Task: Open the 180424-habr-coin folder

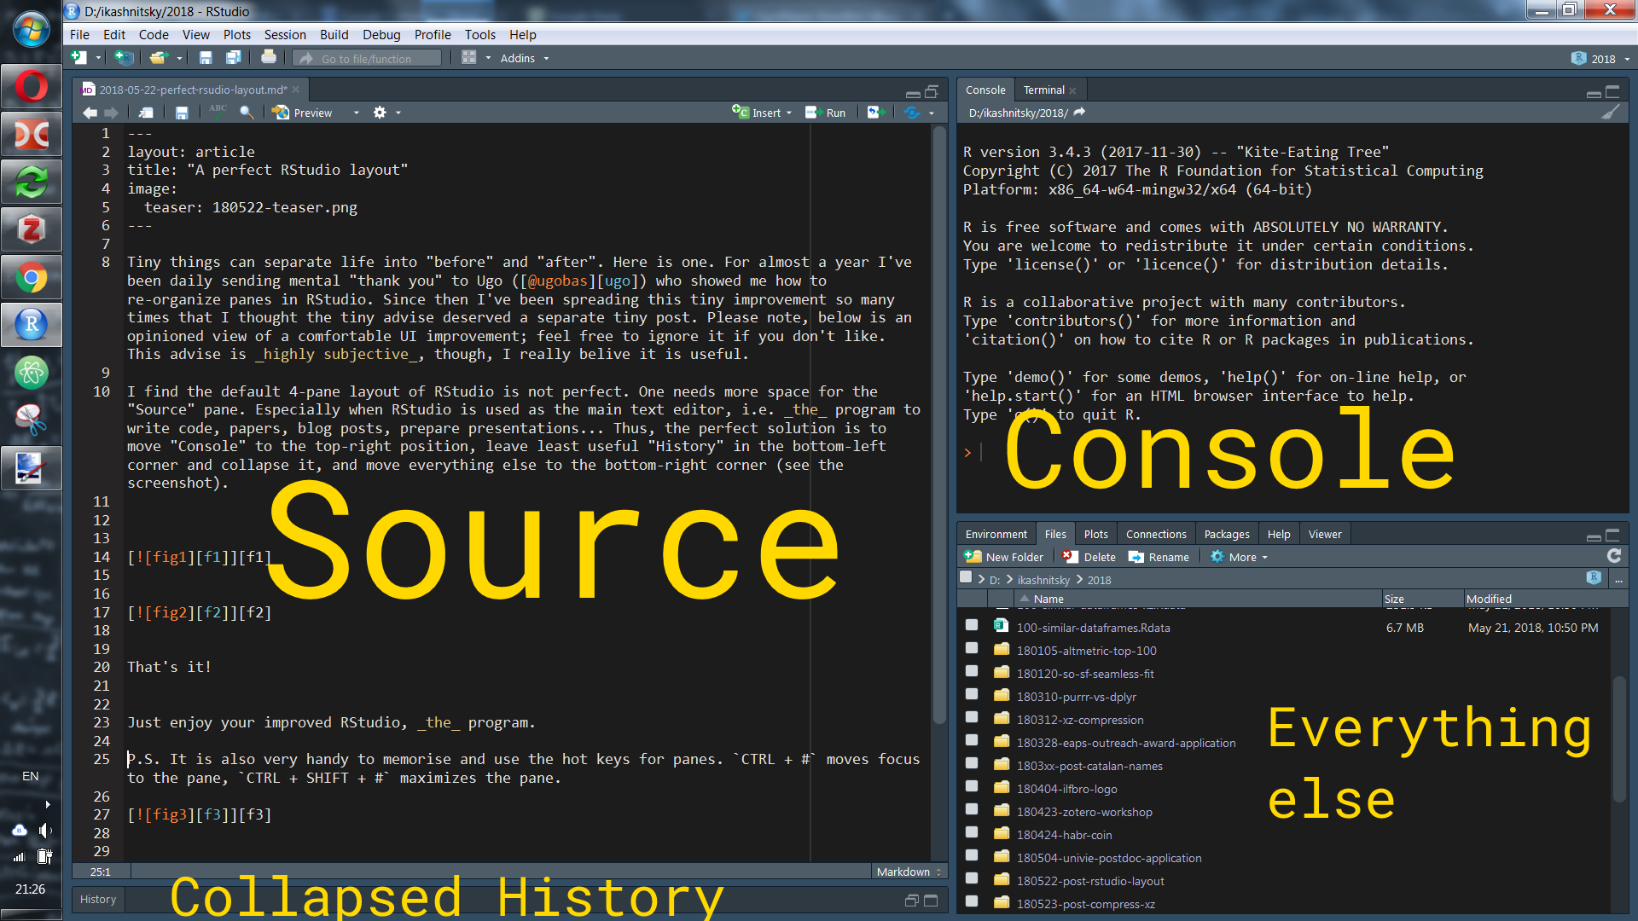Action: (1064, 835)
